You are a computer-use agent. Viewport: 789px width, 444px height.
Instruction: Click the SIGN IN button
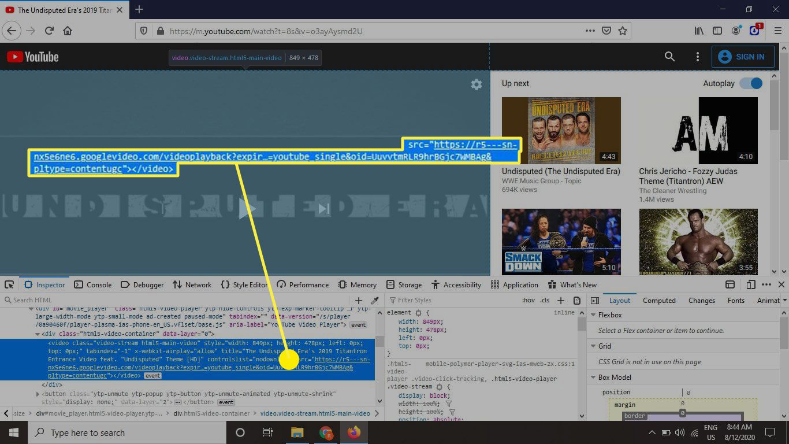point(743,57)
